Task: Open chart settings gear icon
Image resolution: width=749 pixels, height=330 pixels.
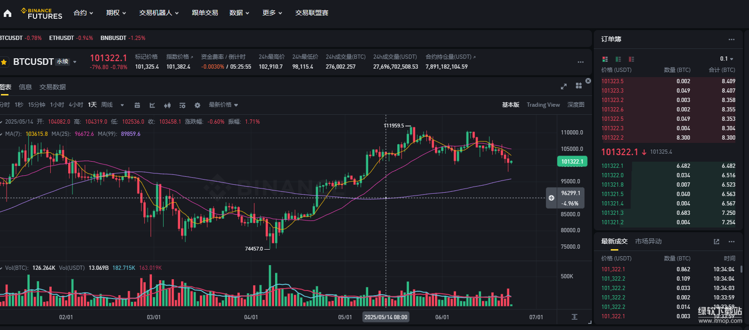Action: click(197, 105)
